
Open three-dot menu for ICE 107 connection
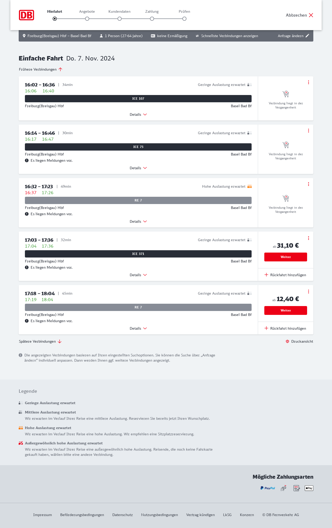click(308, 82)
